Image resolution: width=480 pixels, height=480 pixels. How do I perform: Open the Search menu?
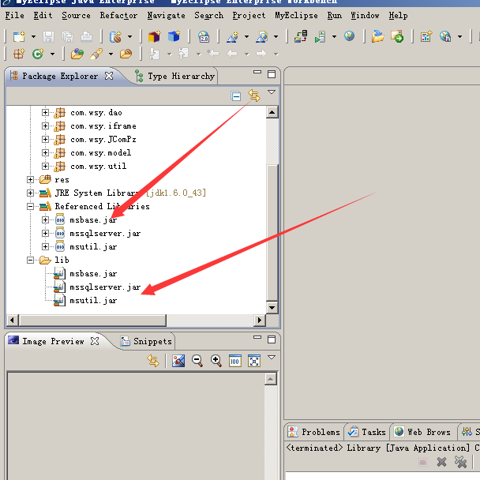[208, 15]
